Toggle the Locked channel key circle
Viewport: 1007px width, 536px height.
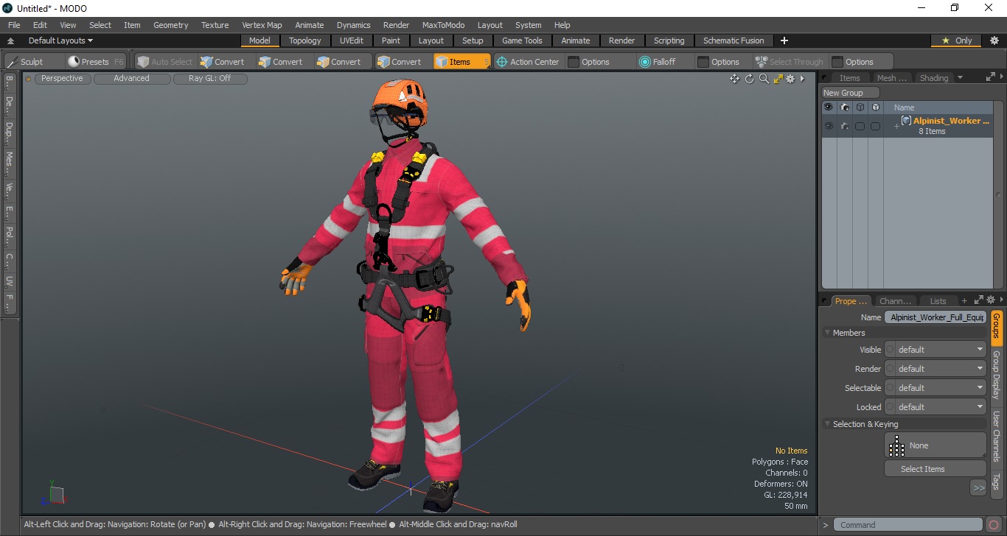pos(890,407)
